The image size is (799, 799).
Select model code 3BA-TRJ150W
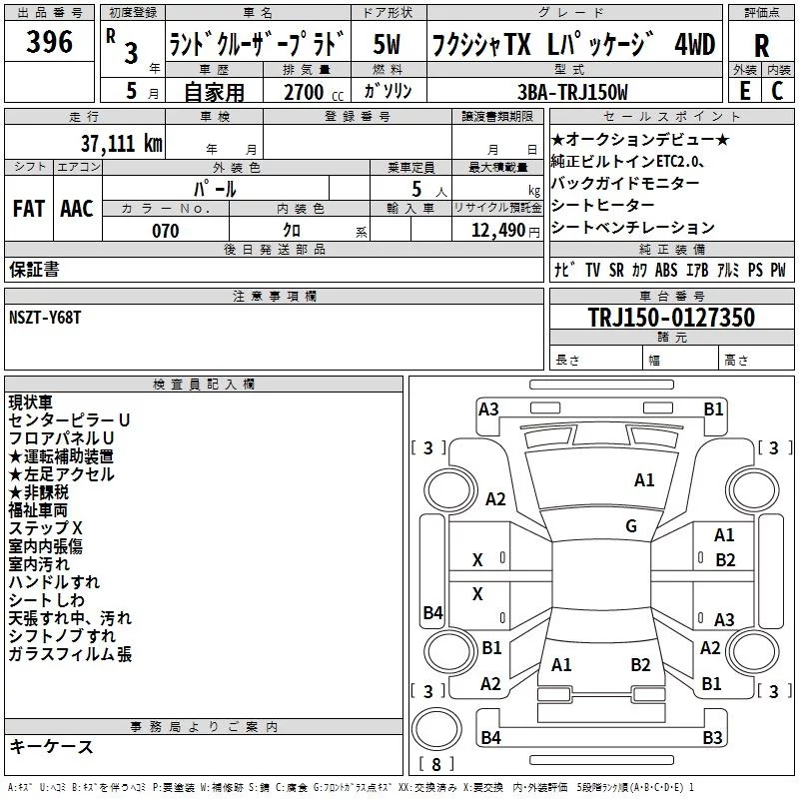572,92
